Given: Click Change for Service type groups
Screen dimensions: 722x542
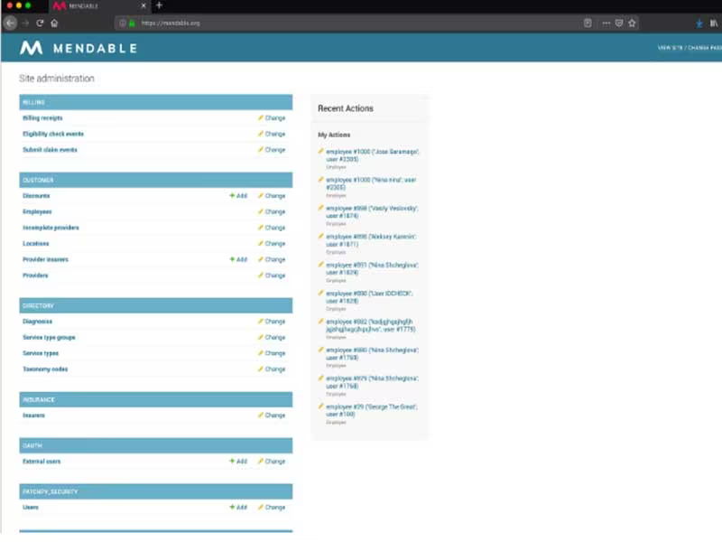Looking at the screenshot, I should point(273,337).
